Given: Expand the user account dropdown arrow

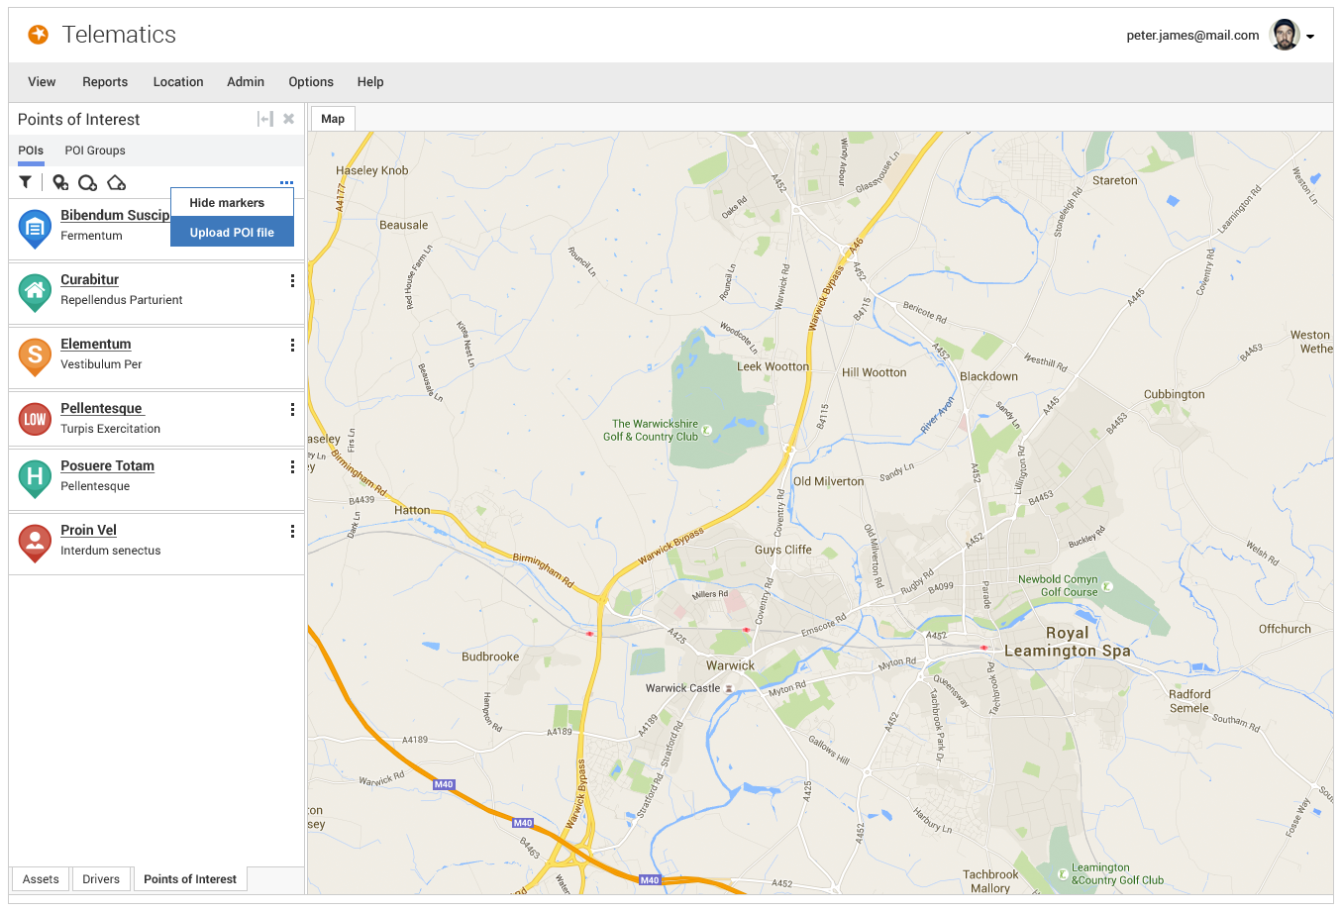Looking at the screenshot, I should (1310, 37).
